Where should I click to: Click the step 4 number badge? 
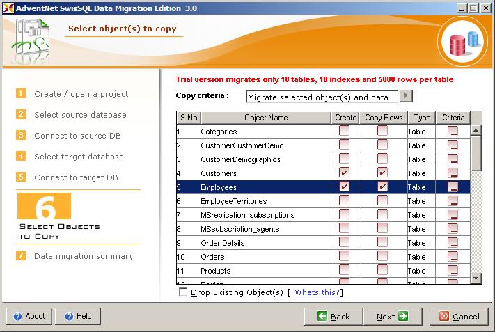click(x=21, y=156)
